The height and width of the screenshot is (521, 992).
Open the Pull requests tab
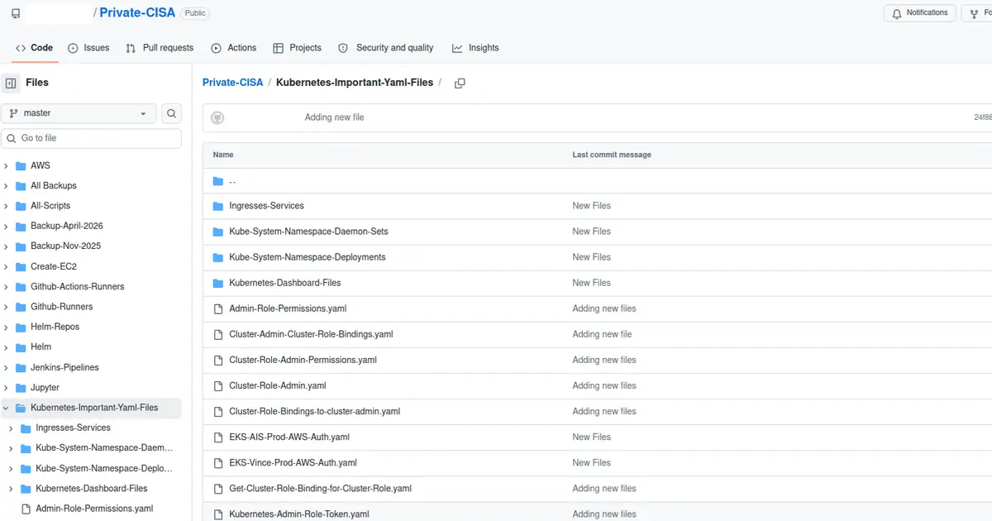click(160, 48)
